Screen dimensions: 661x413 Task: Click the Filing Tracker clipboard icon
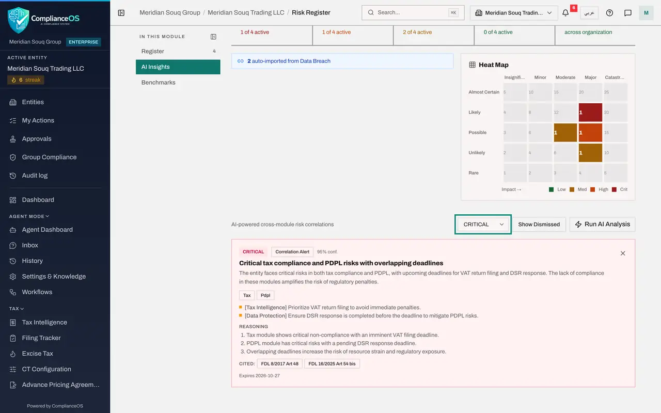click(x=13, y=338)
